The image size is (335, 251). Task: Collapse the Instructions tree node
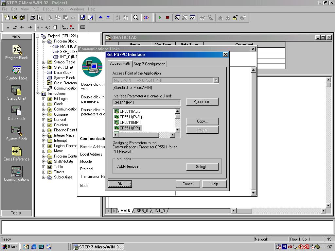38,93
